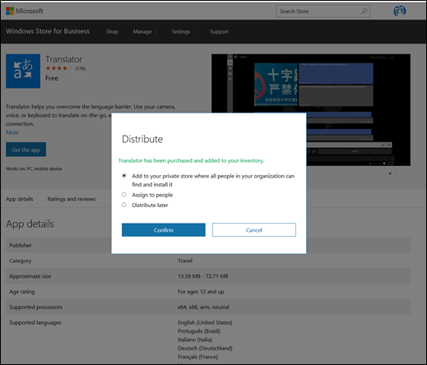Viewport: 427px width, 365px height.
Task: Open the Shop menu item
Action: [112, 31]
